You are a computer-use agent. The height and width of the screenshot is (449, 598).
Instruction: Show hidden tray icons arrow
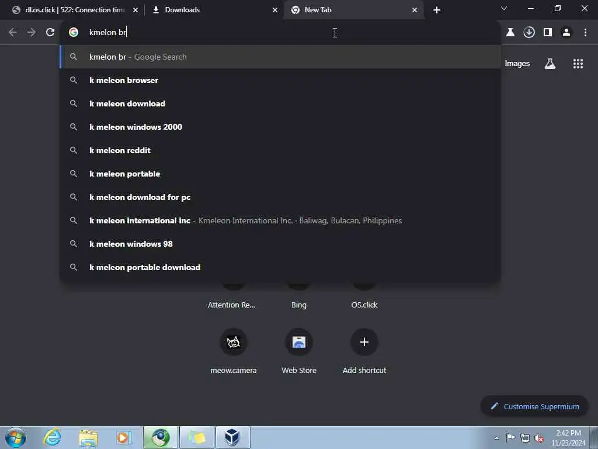pyautogui.click(x=496, y=438)
